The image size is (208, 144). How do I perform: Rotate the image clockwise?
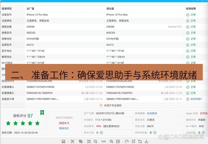(127, 141)
